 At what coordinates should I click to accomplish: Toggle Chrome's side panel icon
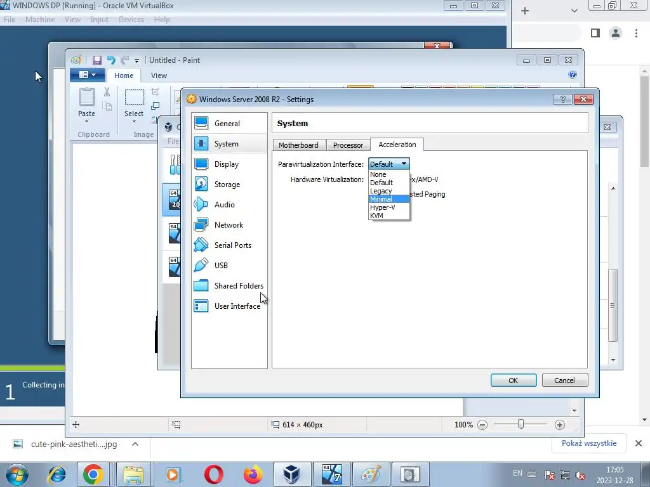click(595, 33)
